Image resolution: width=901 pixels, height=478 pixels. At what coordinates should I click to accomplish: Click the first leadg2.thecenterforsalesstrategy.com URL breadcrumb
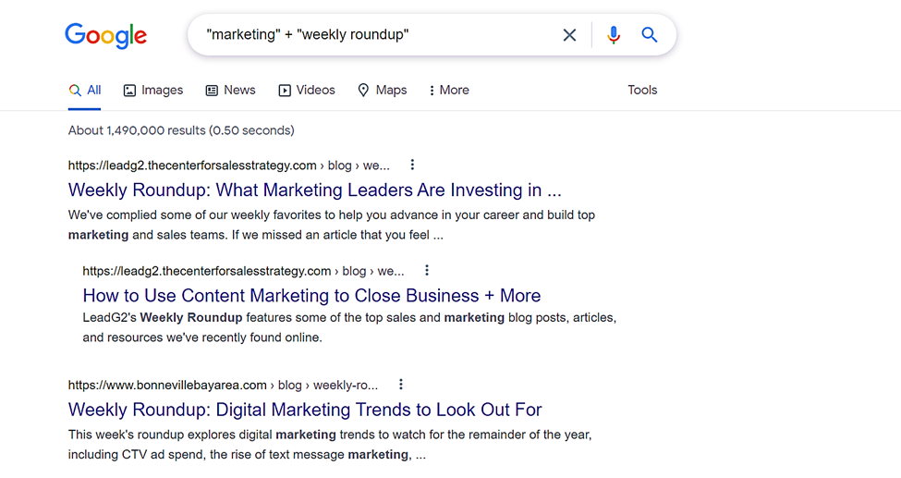tap(228, 165)
